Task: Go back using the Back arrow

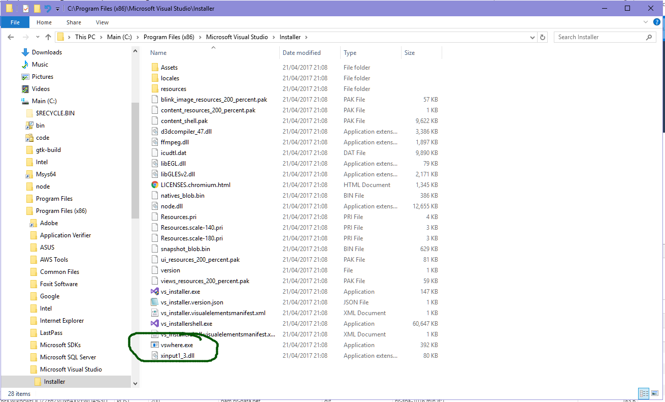Action: (11, 37)
